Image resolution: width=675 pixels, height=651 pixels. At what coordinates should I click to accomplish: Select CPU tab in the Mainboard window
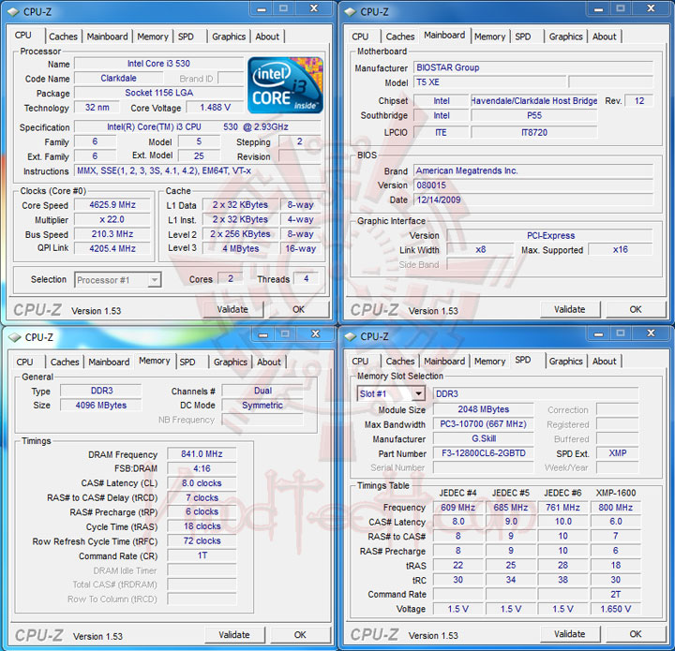360,37
